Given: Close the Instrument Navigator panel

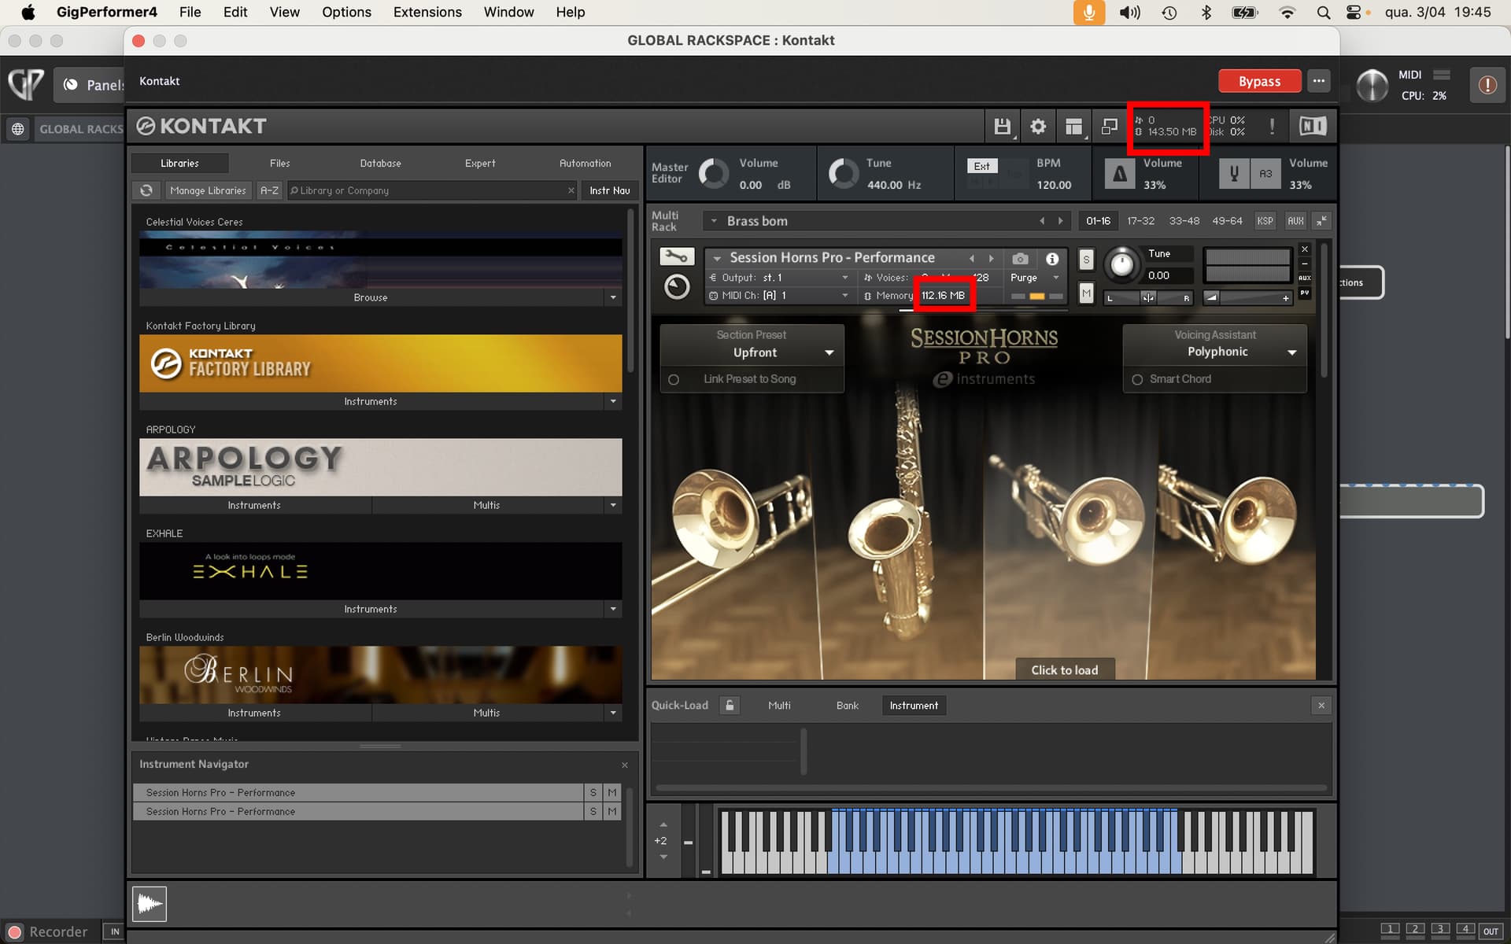Looking at the screenshot, I should [625, 765].
